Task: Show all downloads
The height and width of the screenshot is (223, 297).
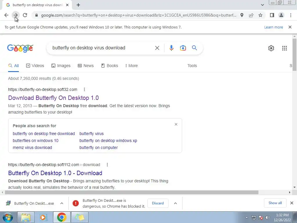Action: (275, 203)
